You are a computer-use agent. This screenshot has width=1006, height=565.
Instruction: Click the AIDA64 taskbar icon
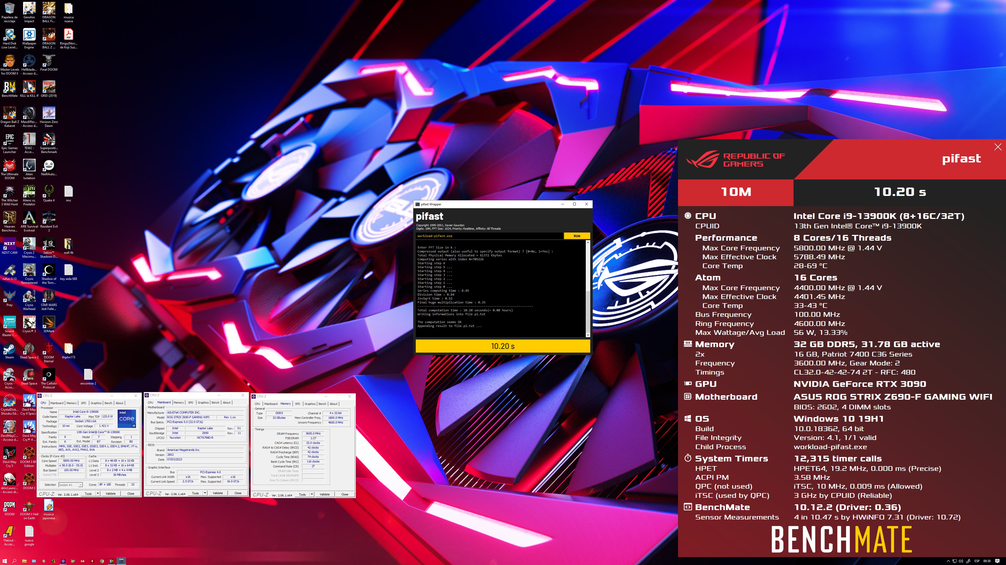pyautogui.click(x=83, y=561)
